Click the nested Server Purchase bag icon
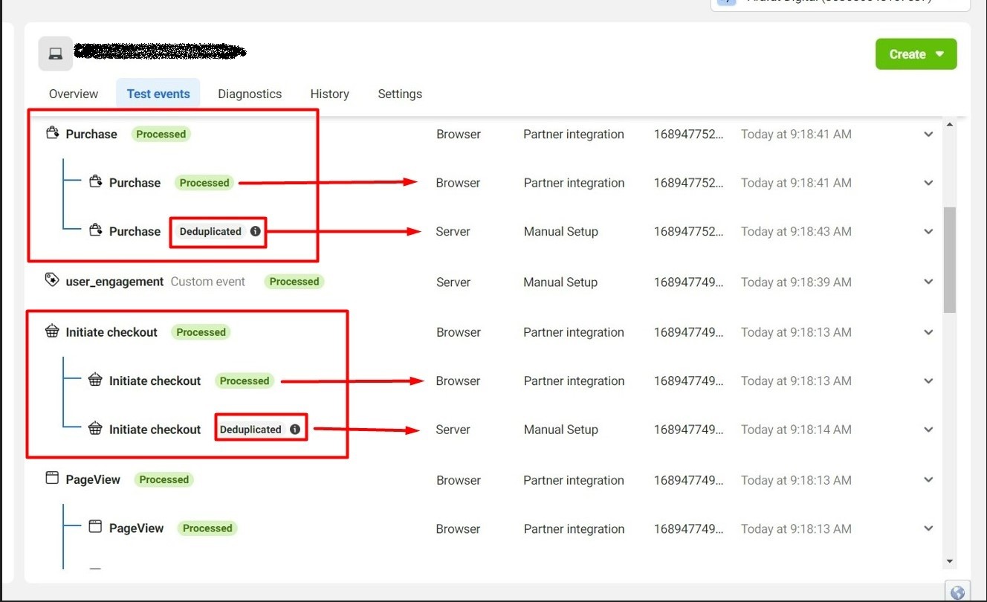The width and height of the screenshot is (987, 602). 95,230
